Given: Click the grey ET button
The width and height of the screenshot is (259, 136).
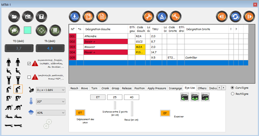Looking at the screenshot, I should click(x=98, y=97).
